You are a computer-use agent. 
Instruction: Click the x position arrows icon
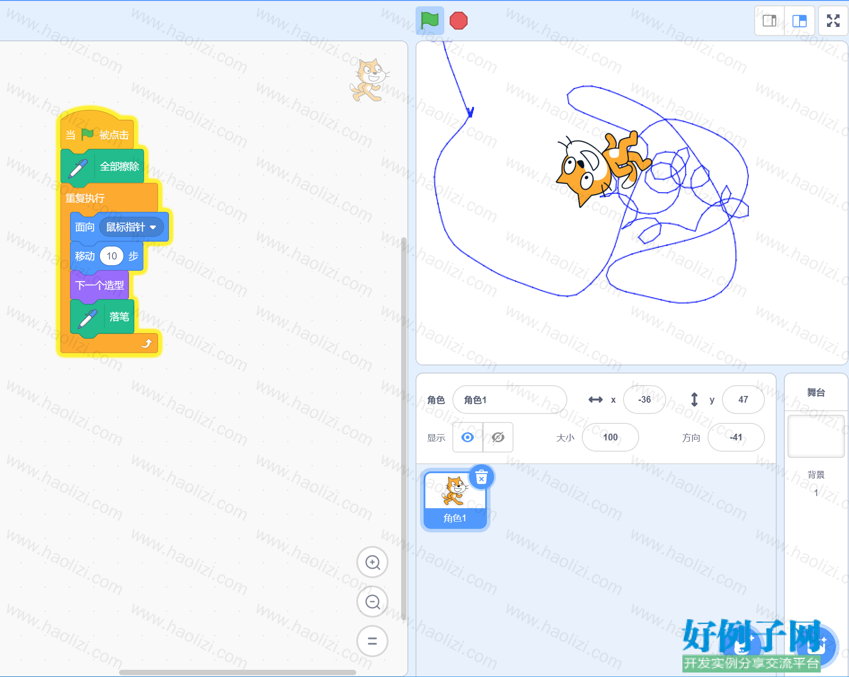coord(596,400)
